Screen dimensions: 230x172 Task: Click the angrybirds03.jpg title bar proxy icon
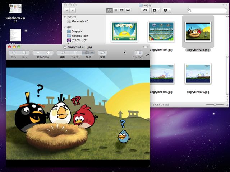point(65,47)
